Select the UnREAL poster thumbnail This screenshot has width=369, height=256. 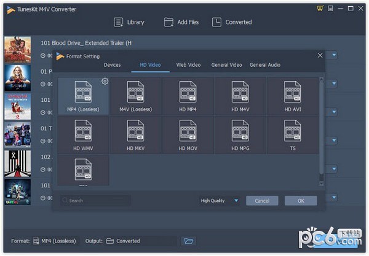click(x=18, y=192)
